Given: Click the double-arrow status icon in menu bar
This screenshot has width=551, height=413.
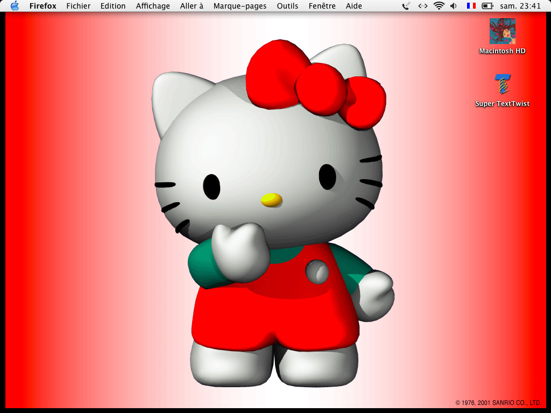Looking at the screenshot, I should (423, 6).
